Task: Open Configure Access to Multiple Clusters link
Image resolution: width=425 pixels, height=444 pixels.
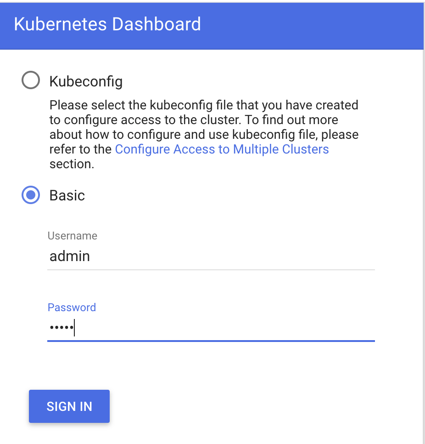Action: [222, 149]
